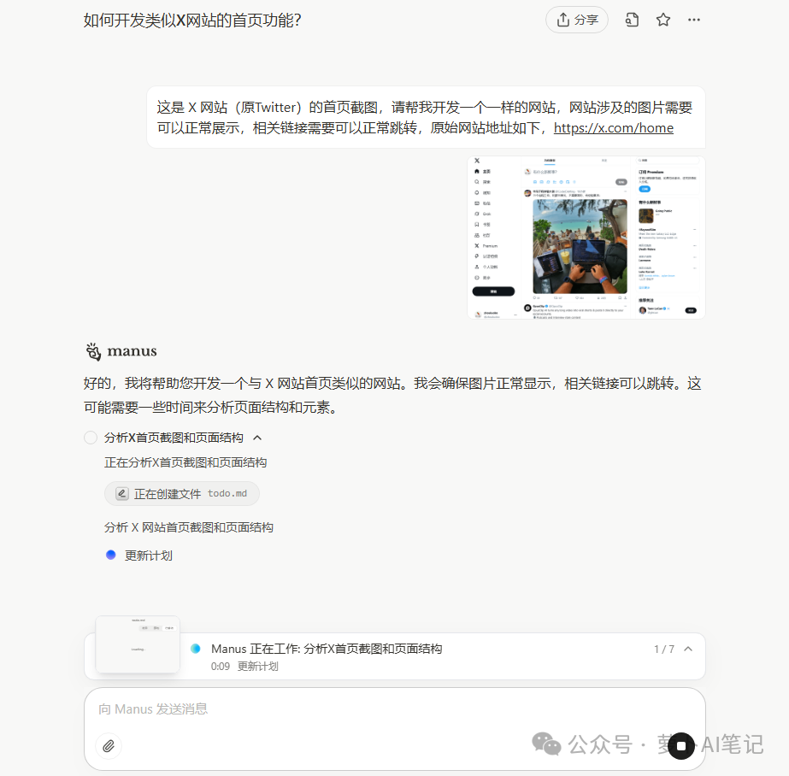Open the file search document icon

(x=632, y=21)
